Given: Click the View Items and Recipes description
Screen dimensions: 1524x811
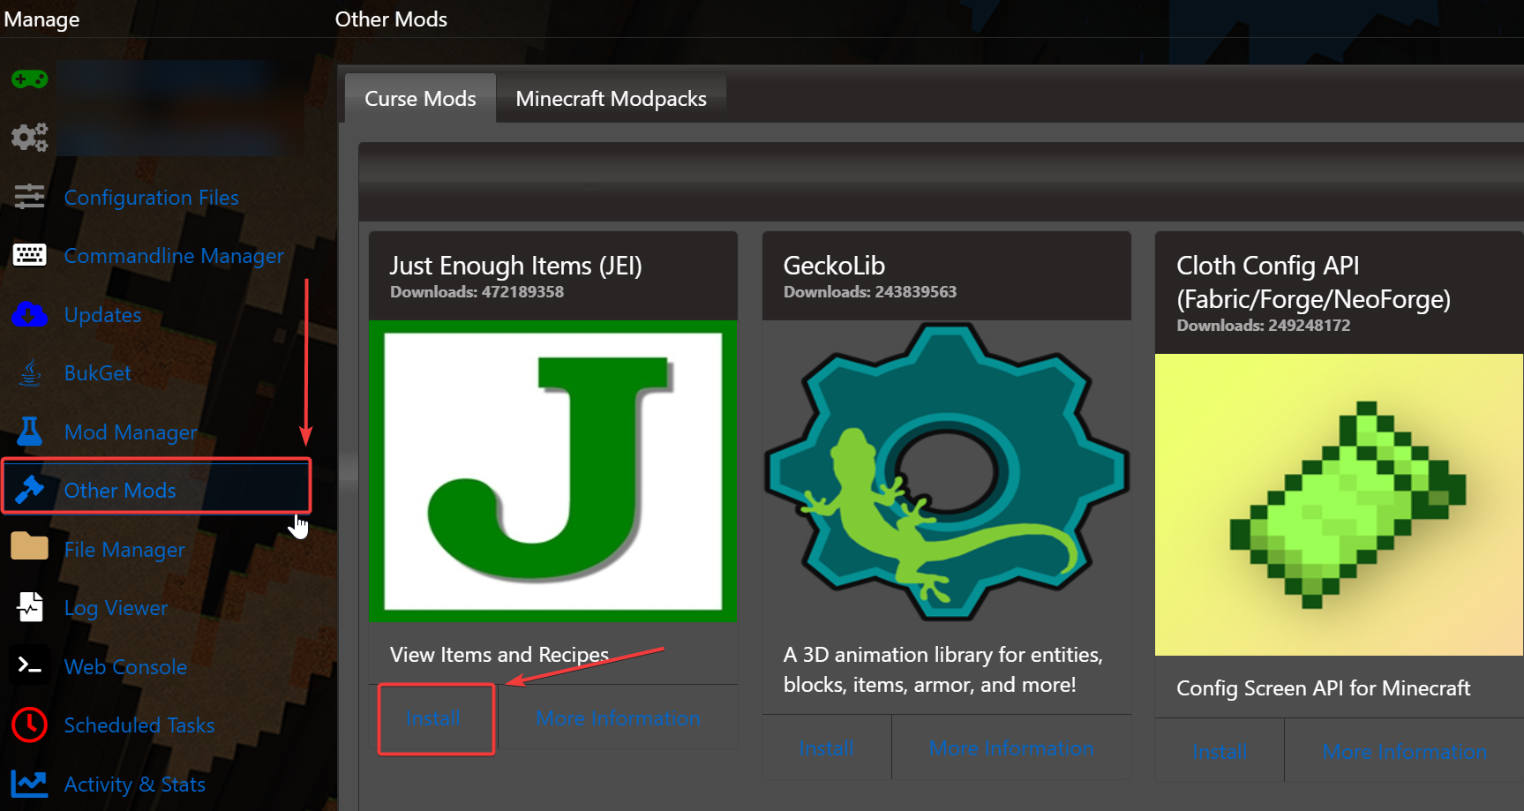Looking at the screenshot, I should (x=499, y=655).
